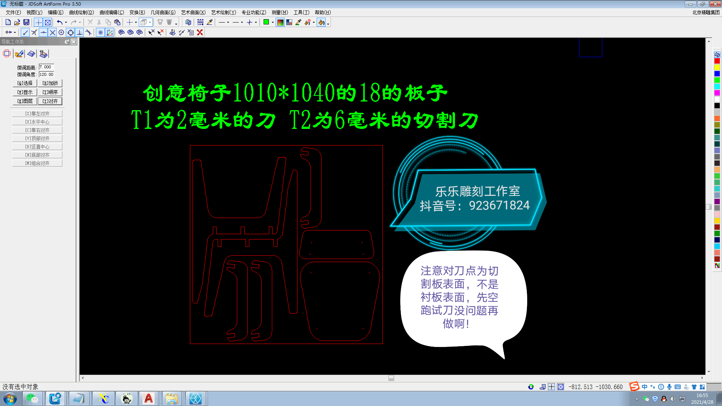
Task: Expand the green fill color dropdown arrow
Action: pyautogui.click(x=273, y=22)
